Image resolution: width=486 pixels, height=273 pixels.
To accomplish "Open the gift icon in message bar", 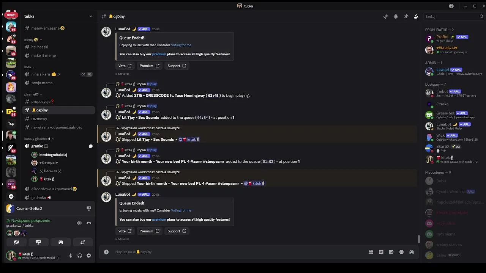I will point(371,252).
